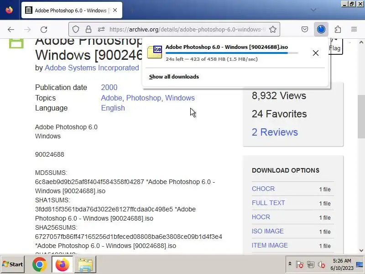365x274 pixels.
Task: Open the Windows topic link
Action: (x=180, y=98)
